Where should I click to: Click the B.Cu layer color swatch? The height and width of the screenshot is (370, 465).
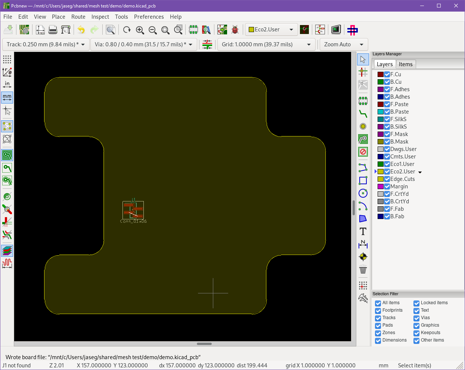click(x=380, y=82)
